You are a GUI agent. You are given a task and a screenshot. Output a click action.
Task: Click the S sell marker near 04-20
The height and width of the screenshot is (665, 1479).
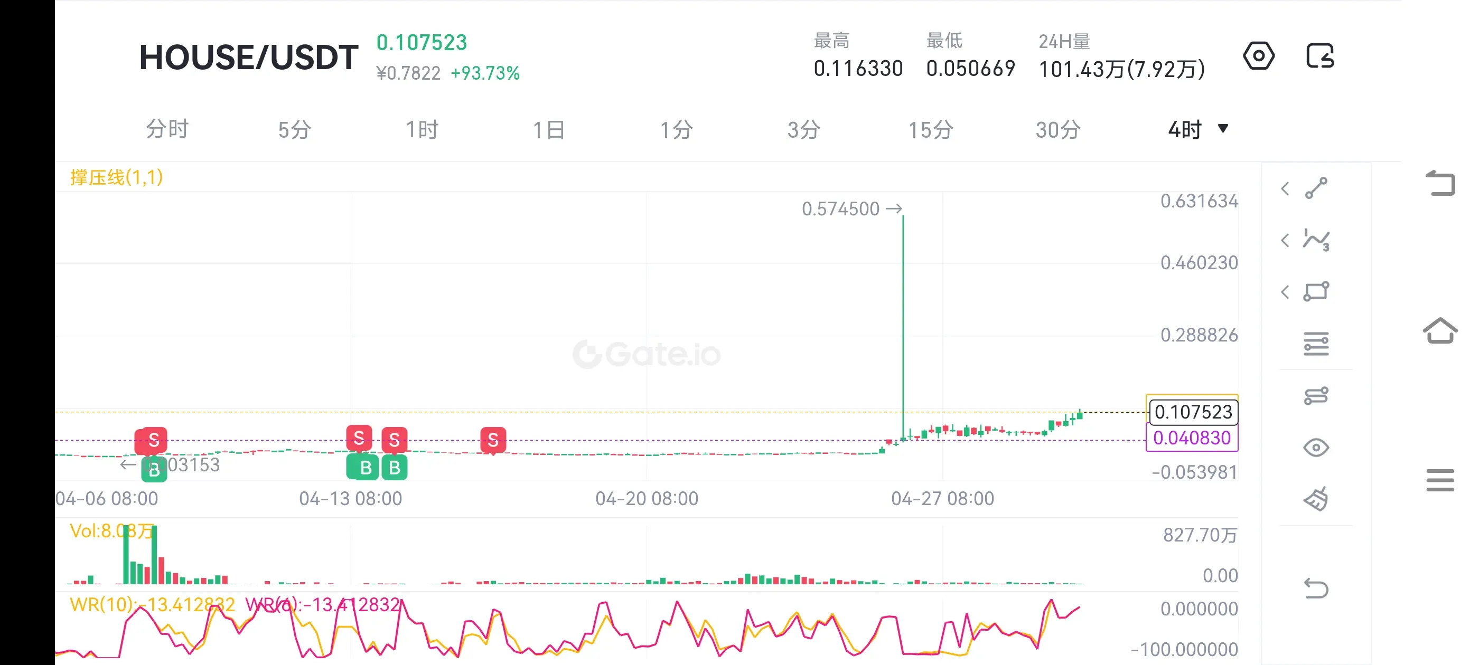coord(493,440)
